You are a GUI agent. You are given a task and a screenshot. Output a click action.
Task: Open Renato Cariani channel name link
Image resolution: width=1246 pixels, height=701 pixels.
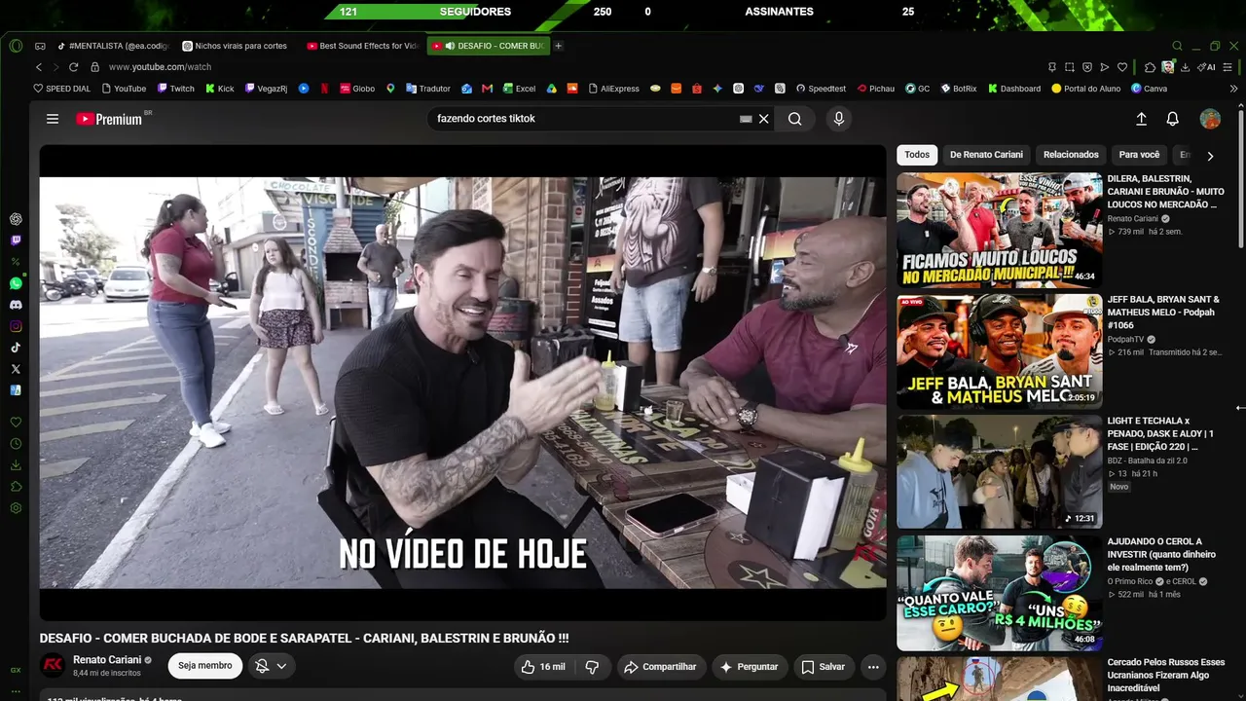pos(107,660)
